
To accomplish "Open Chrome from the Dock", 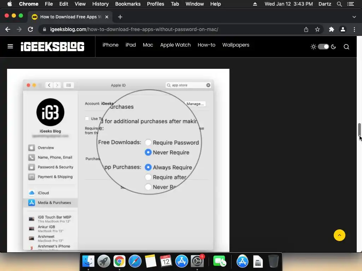I will [x=119, y=261].
